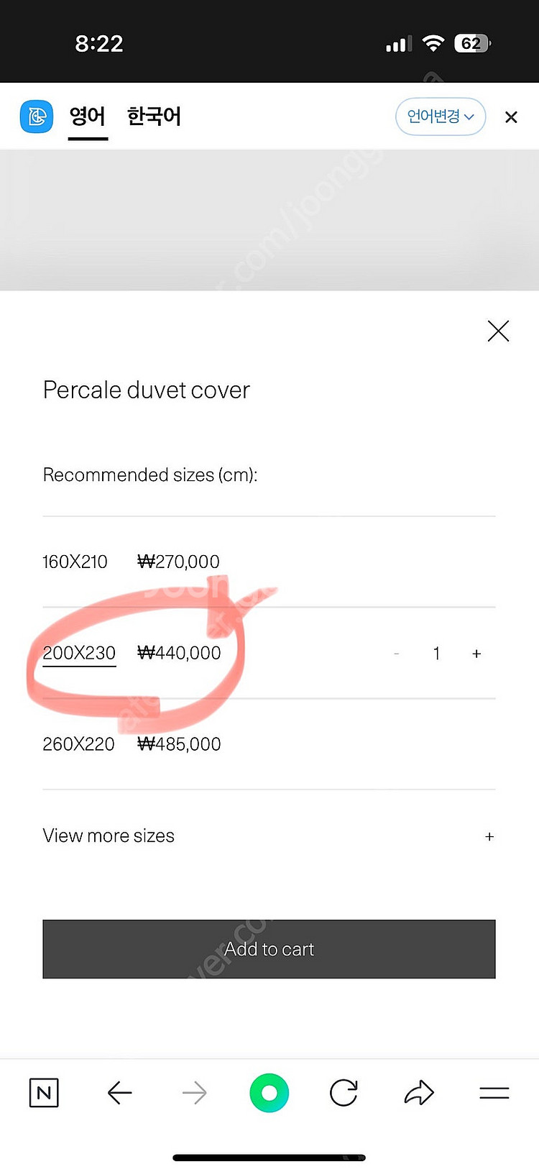539x1172 pixels.
Task: Increase quantity with the plus button
Action: (476, 654)
